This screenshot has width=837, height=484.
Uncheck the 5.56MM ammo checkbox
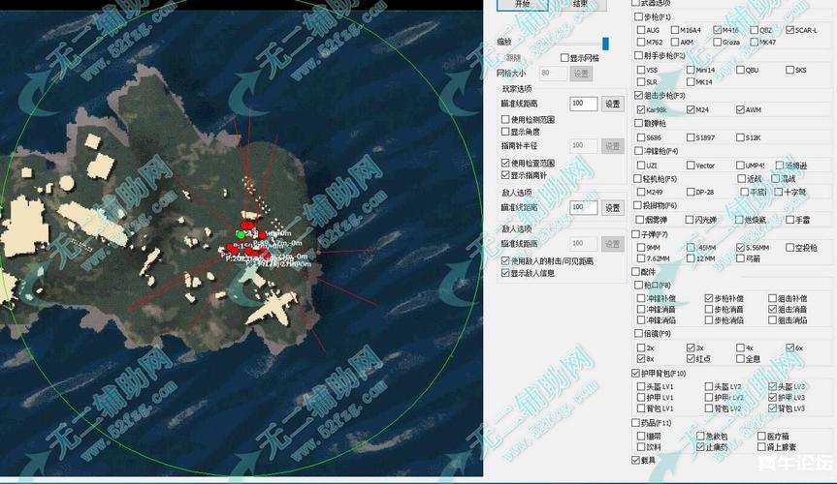pyautogui.click(x=740, y=248)
